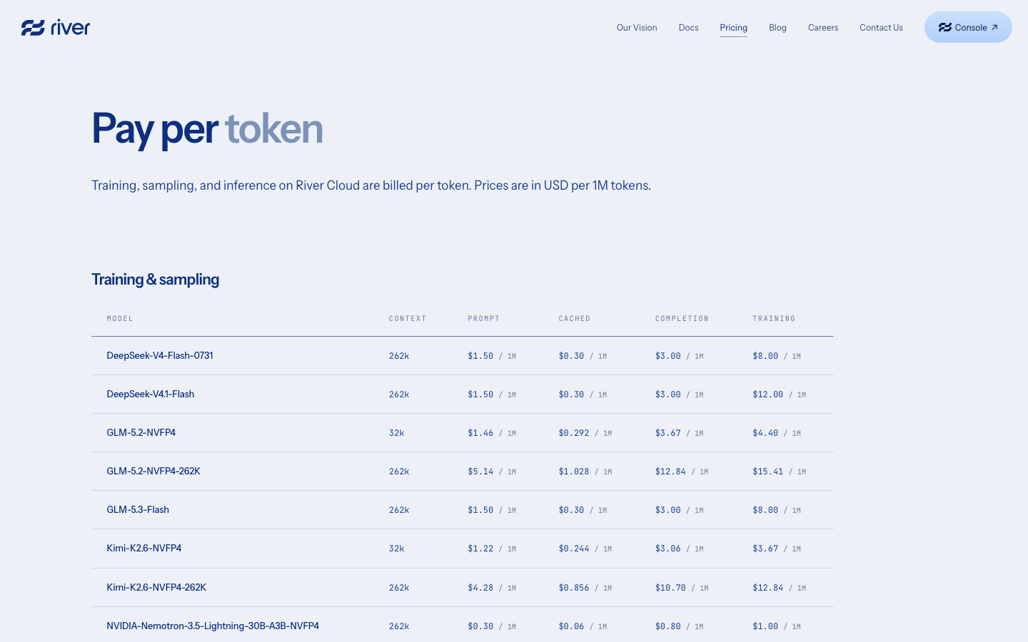Click the MODEL column header
Image resolution: width=1028 pixels, height=642 pixels.
(120, 318)
